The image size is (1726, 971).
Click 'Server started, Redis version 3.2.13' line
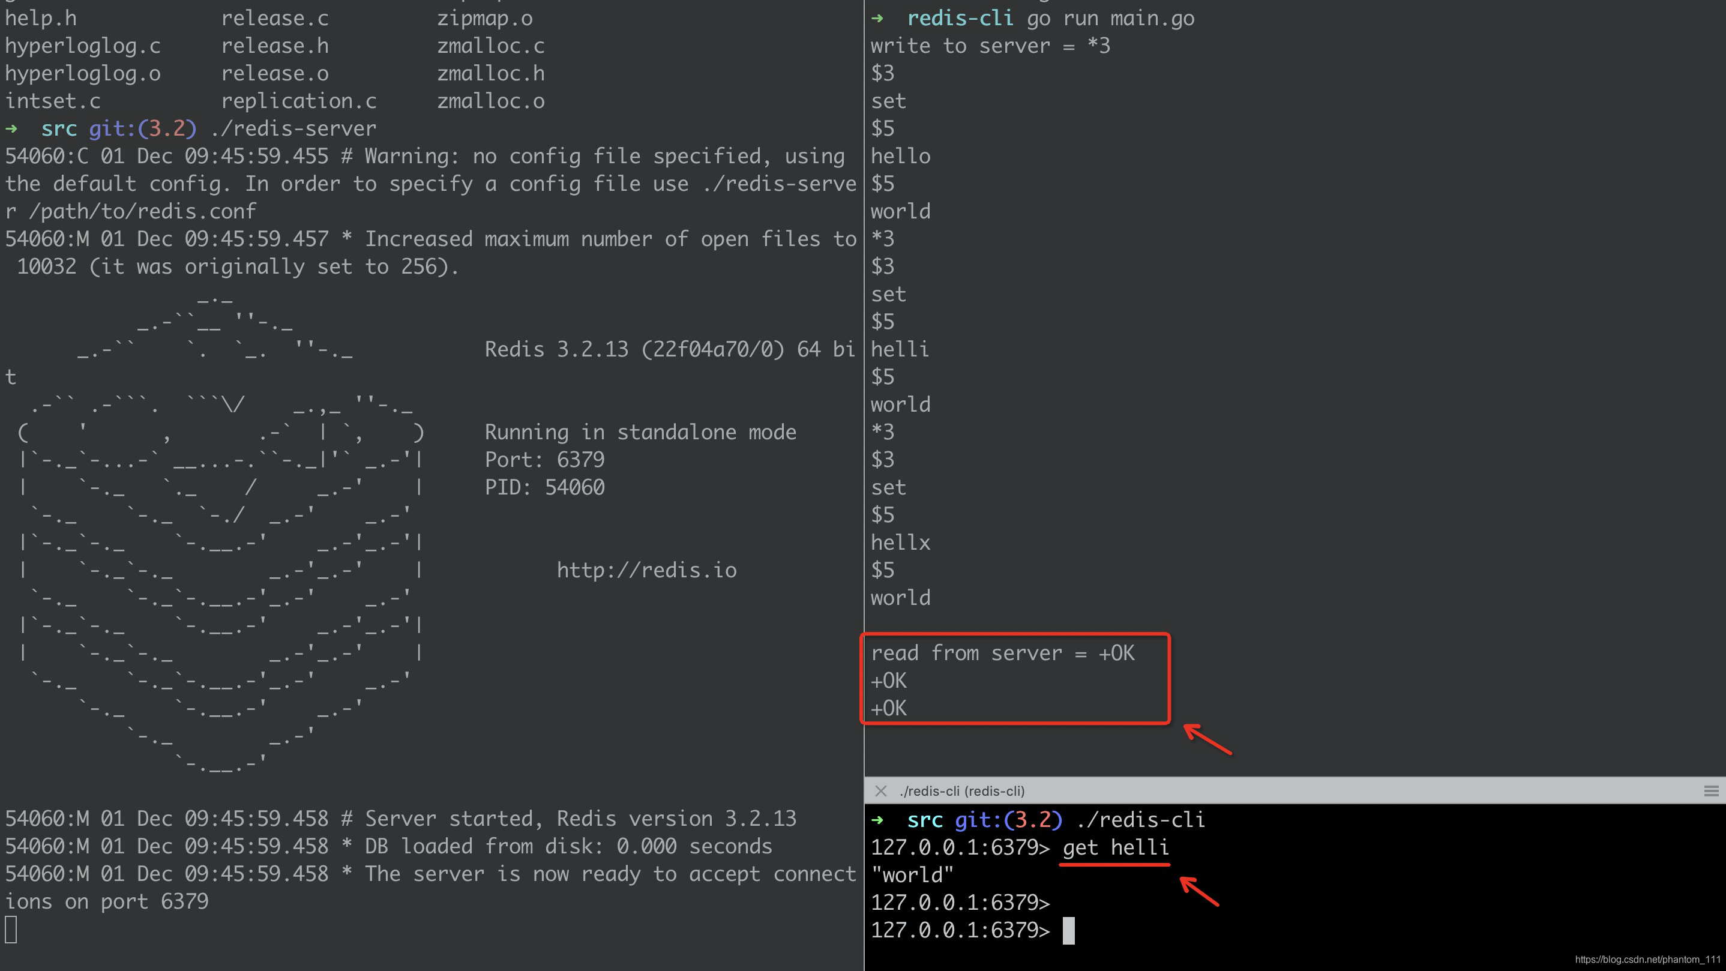click(401, 819)
